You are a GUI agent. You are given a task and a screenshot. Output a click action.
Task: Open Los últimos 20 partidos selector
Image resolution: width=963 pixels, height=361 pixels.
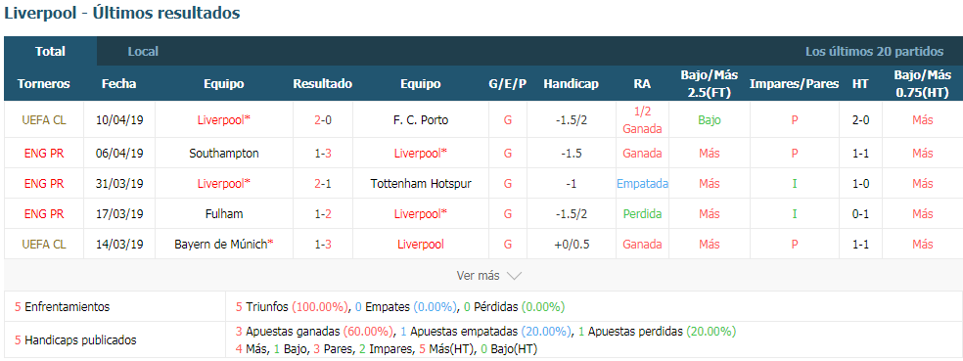click(875, 52)
